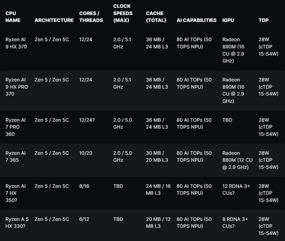285x241 pixels.
Task: Click the Ryzen AI 7 HX 350? cell
Action: [15, 193]
